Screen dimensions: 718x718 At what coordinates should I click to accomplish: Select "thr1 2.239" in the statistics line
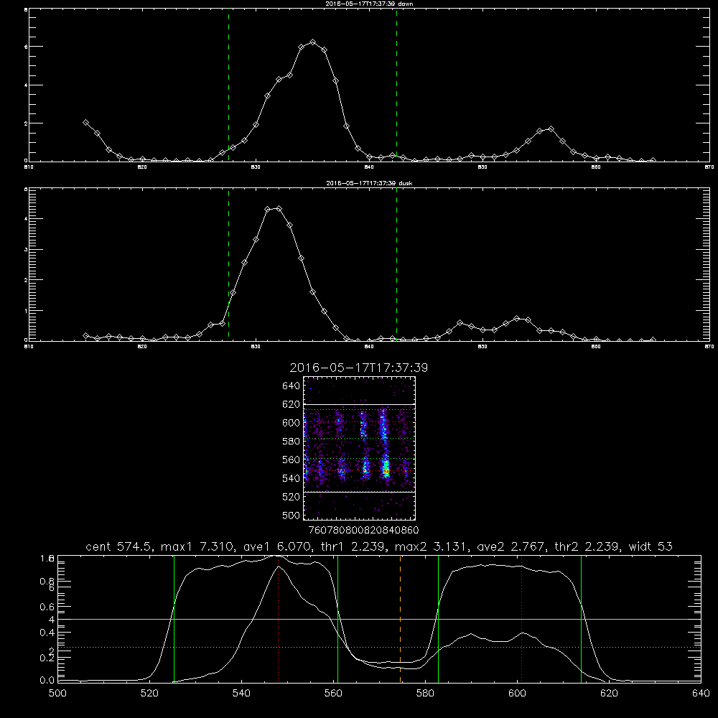351,546
